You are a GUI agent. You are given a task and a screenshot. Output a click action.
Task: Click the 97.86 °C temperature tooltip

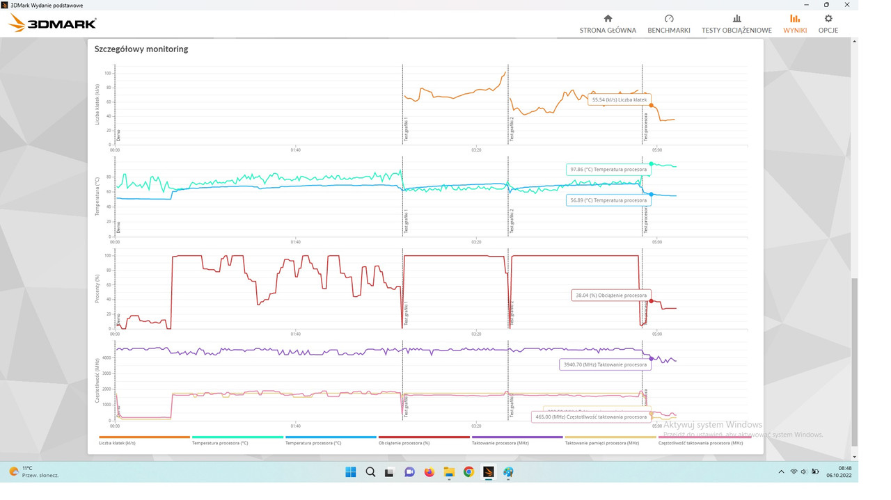[x=608, y=169]
